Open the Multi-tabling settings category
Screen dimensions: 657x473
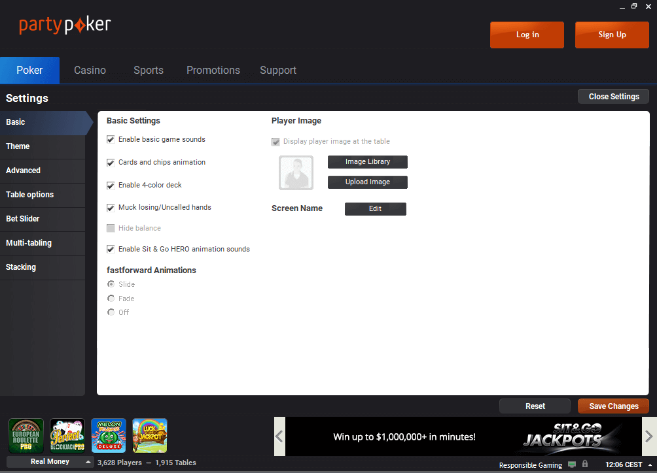pos(43,243)
